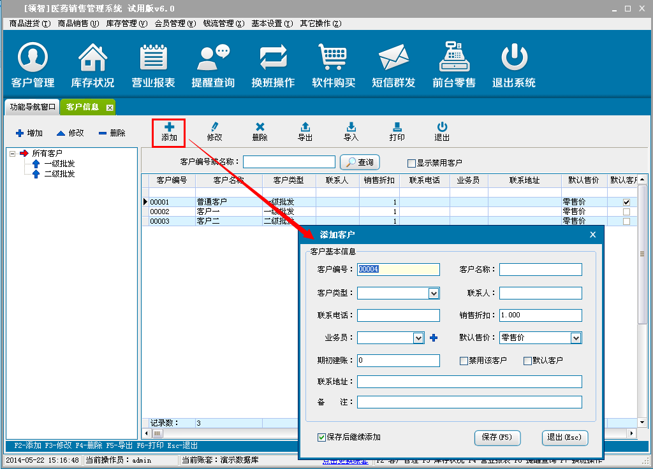Uncheck 保存后继续添加 checkbox
The height and width of the screenshot is (469, 653).
point(321,437)
